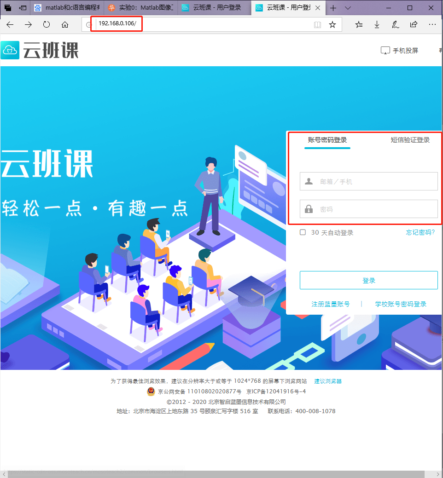Click the horizontal scrollbar at bottom

[x=216, y=474]
